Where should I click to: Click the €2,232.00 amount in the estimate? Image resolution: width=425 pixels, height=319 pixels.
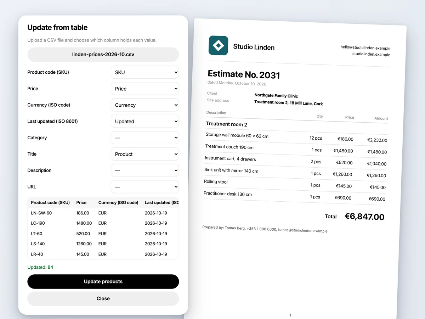point(377,140)
